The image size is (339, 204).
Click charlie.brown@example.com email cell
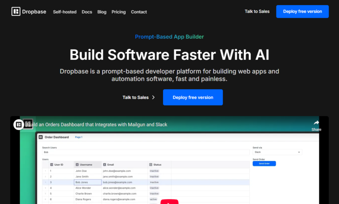pyautogui.click(x=124, y=194)
